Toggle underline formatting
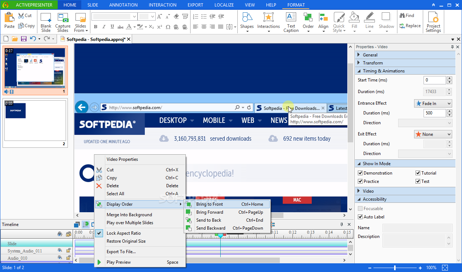The width and height of the screenshot is (462, 272). pyautogui.click(x=112, y=27)
